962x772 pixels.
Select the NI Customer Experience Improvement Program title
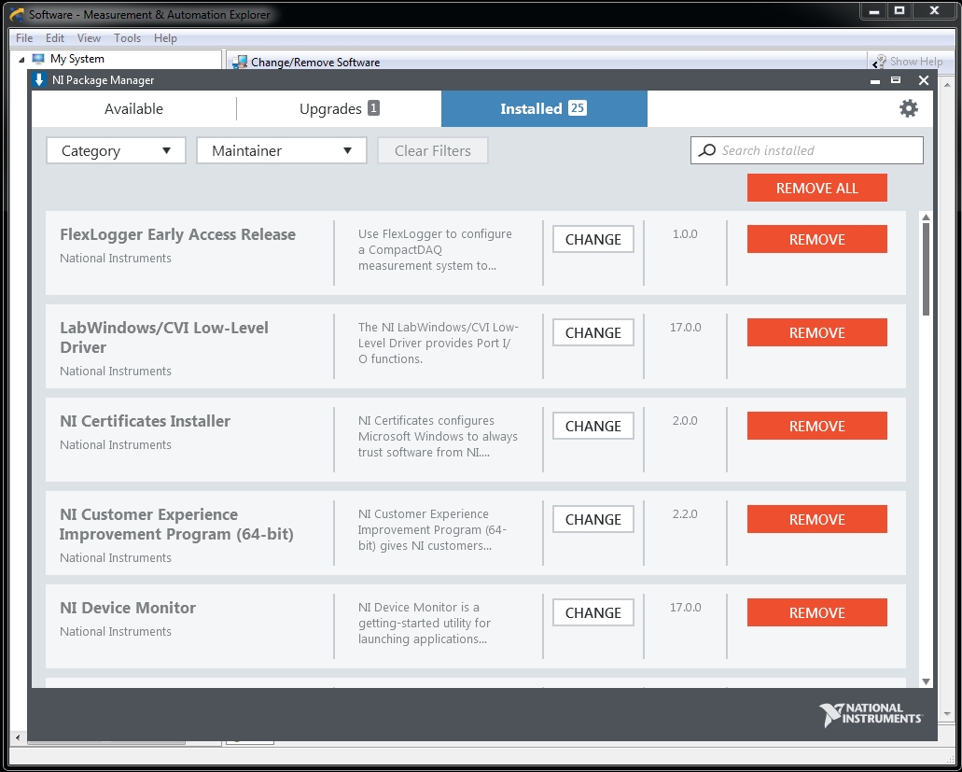click(176, 524)
